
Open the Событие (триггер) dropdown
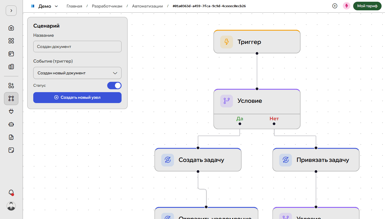coord(77,73)
